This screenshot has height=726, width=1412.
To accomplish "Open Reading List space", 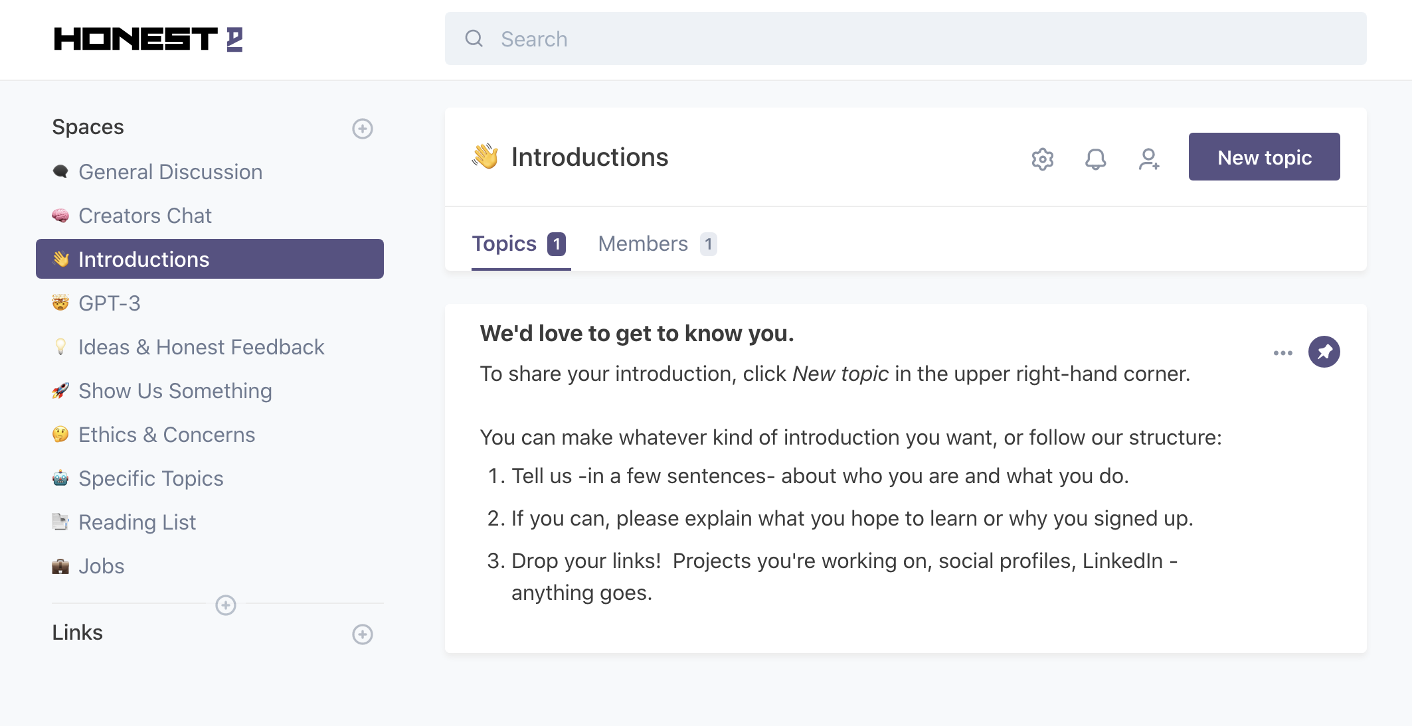I will click(137, 522).
